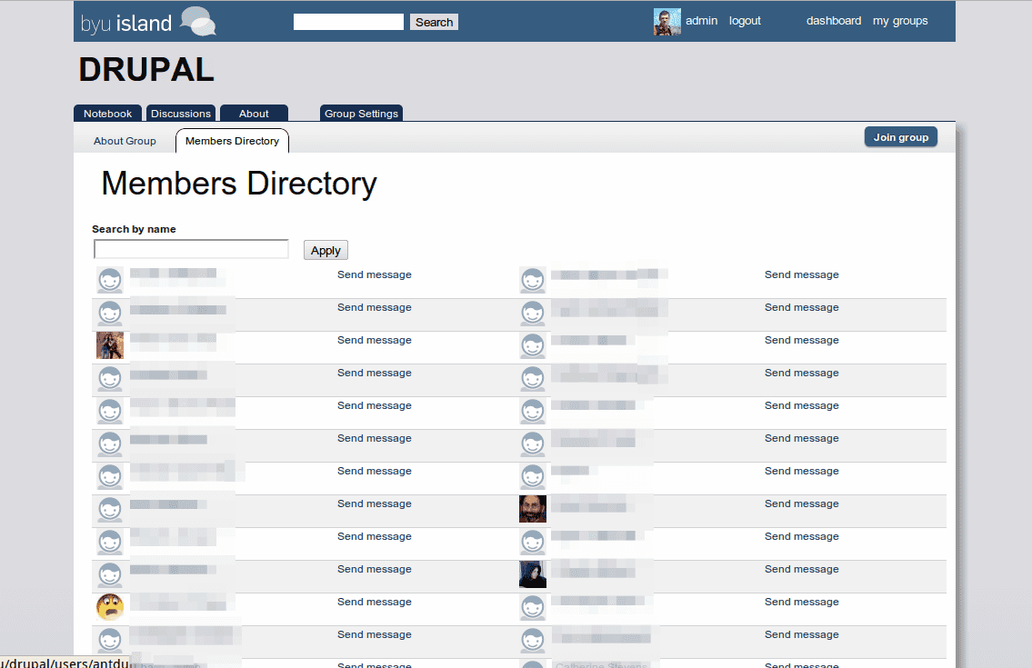Screen dimensions: 1032x668
Task: Click the logout link
Action: tap(745, 21)
